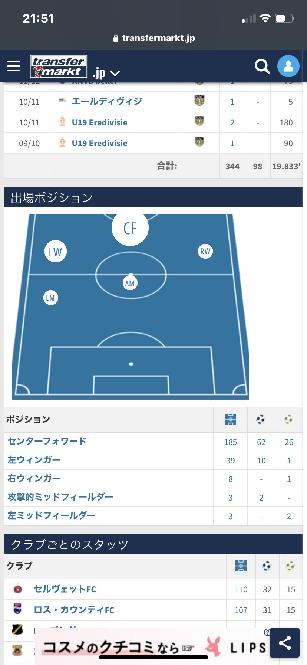307x665 pixels.
Task: Tap the RW position circle
Action: (x=205, y=251)
